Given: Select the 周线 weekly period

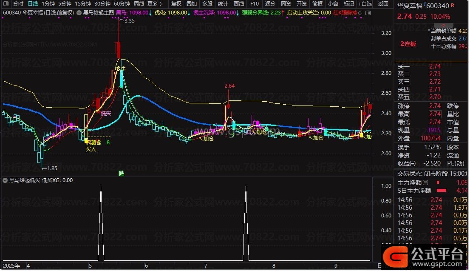Looking at the screenshot, I should click(x=139, y=4).
